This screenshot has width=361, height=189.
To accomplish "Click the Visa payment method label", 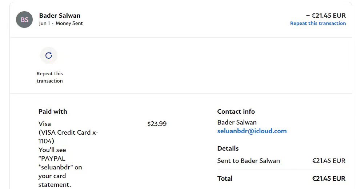I will [45, 124].
